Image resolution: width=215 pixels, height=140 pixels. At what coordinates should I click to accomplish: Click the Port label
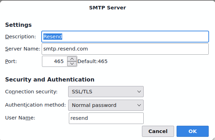point(11,61)
